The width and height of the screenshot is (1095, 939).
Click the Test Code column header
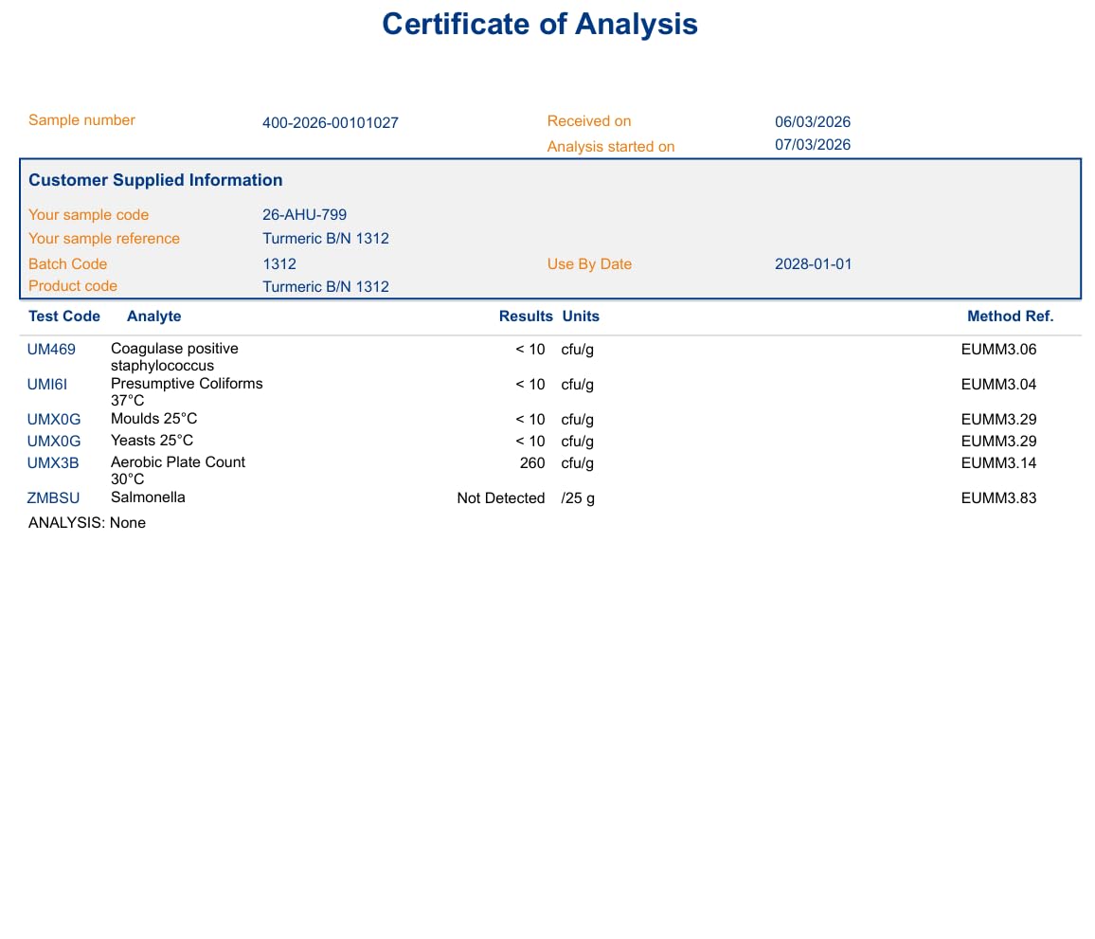coord(64,316)
